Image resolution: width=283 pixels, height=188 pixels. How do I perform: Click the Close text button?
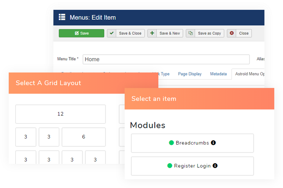tap(244, 33)
